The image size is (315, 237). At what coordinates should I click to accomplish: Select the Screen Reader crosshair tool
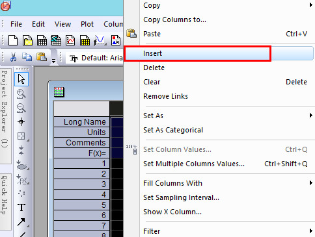pos(21,122)
